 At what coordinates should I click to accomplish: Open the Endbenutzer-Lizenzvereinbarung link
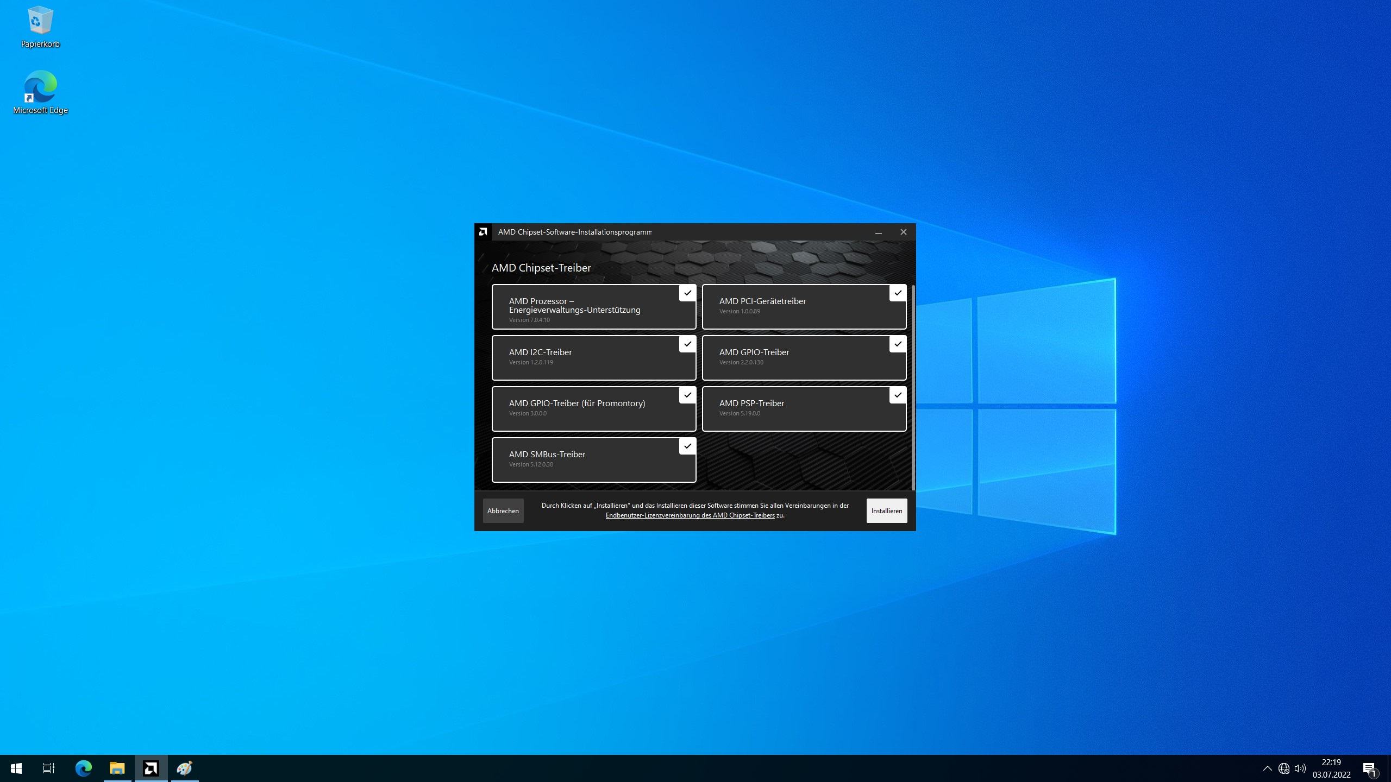tap(690, 515)
